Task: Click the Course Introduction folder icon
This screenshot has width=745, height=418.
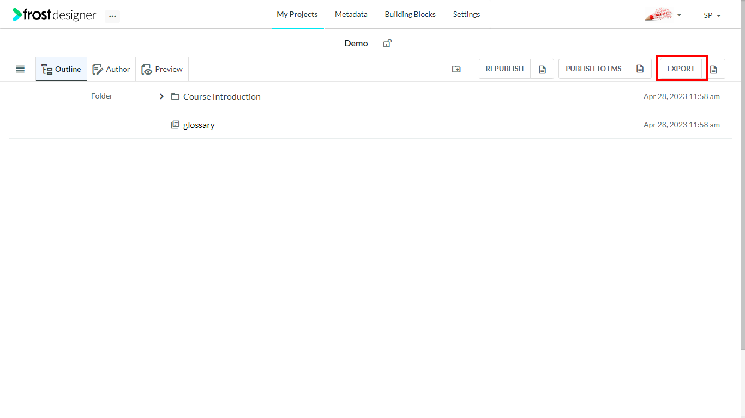Action: click(175, 96)
